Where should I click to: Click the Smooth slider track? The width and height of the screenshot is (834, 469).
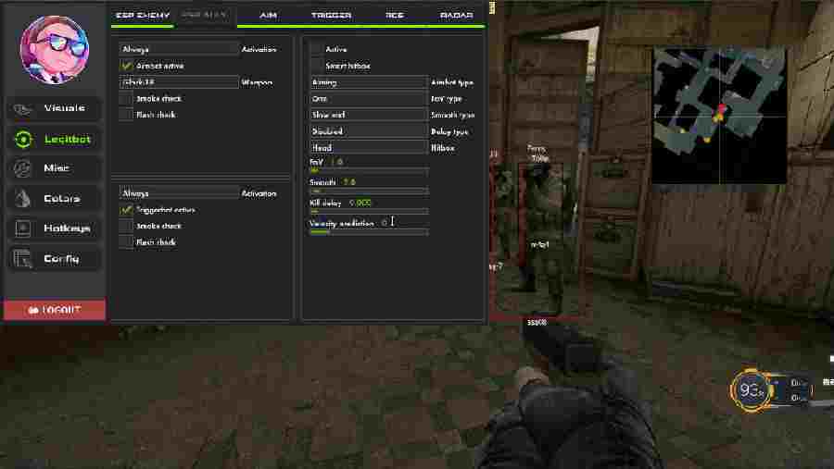point(369,191)
